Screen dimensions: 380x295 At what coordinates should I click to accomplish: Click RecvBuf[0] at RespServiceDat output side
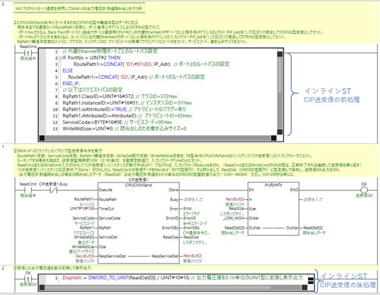[192, 256]
